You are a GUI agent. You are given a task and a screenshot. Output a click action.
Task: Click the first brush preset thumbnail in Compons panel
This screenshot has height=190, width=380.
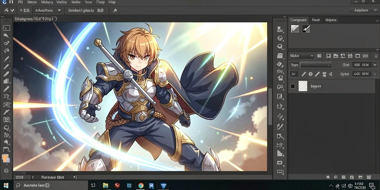click(295, 29)
